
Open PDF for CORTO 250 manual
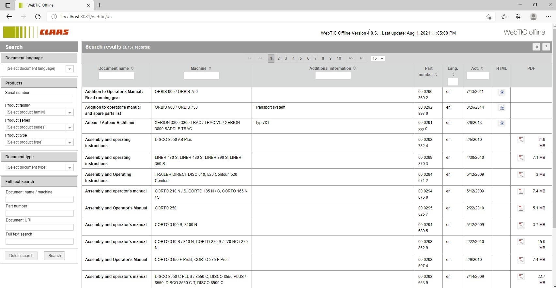pos(521,208)
